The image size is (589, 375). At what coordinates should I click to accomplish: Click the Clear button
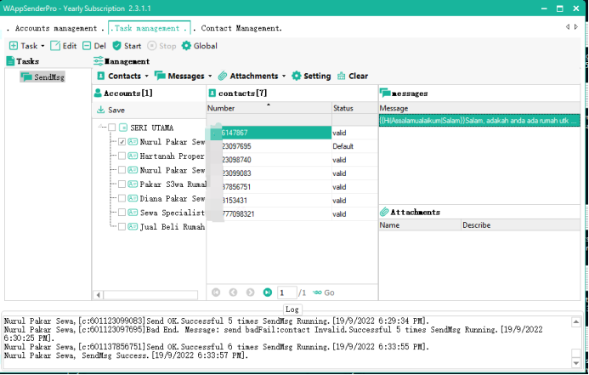pos(353,76)
